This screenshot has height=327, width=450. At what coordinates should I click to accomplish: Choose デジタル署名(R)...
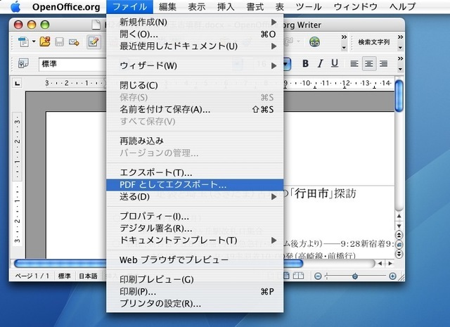[195, 229]
